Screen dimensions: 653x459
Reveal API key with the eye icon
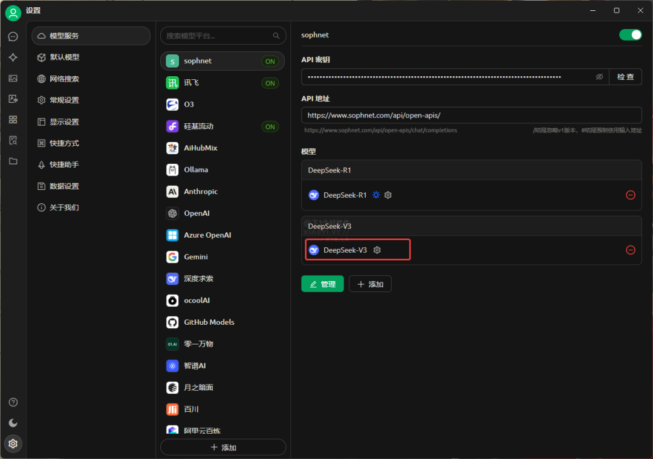(x=599, y=77)
